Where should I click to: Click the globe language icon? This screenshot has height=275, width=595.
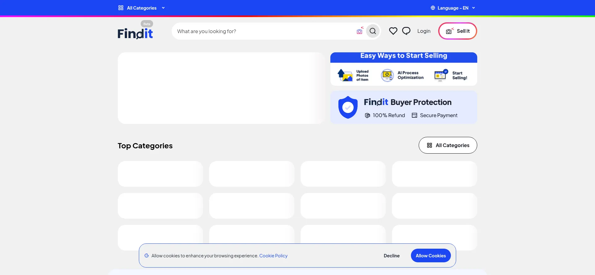coord(433,8)
